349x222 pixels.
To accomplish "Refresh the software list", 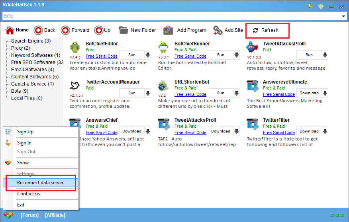I will coord(266,30).
